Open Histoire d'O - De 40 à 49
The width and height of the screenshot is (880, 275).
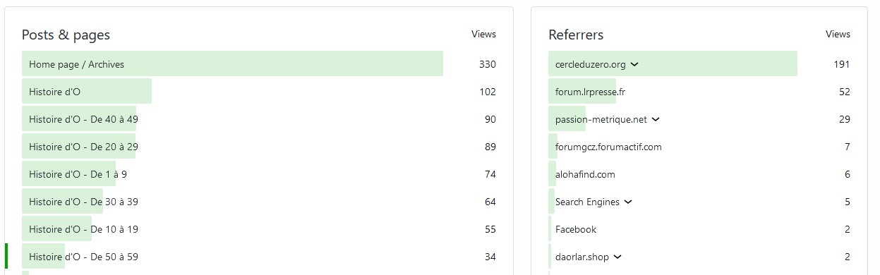coord(83,119)
